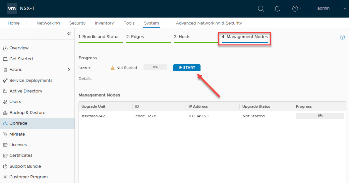Click the Backup & Restore icon

(5, 113)
